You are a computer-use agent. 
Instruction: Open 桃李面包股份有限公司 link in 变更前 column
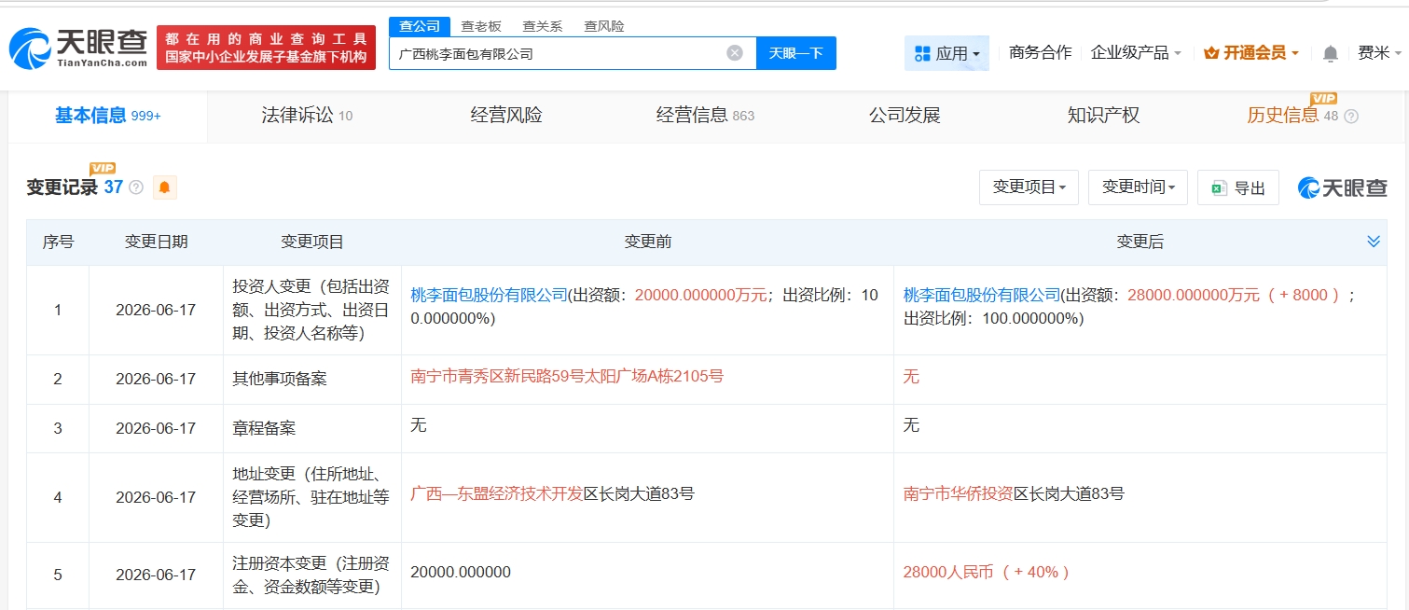tap(490, 295)
